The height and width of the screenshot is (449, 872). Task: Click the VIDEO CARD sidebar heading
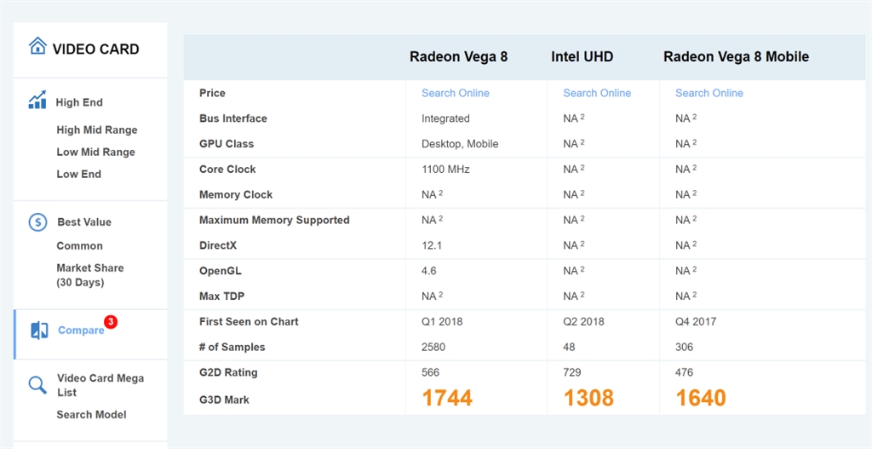95,49
